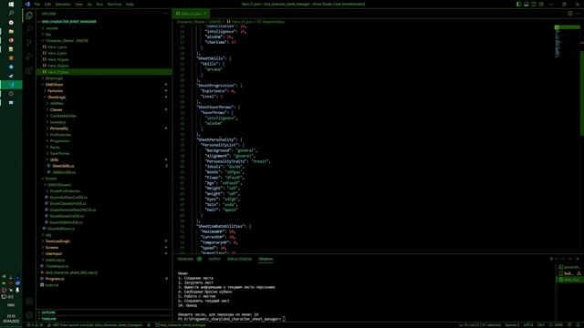Open the Accounts icon in the activity bar

(29, 302)
